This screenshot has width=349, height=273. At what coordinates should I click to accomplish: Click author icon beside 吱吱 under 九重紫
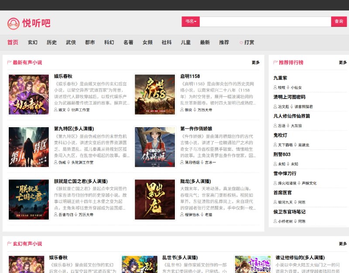click(x=275, y=87)
